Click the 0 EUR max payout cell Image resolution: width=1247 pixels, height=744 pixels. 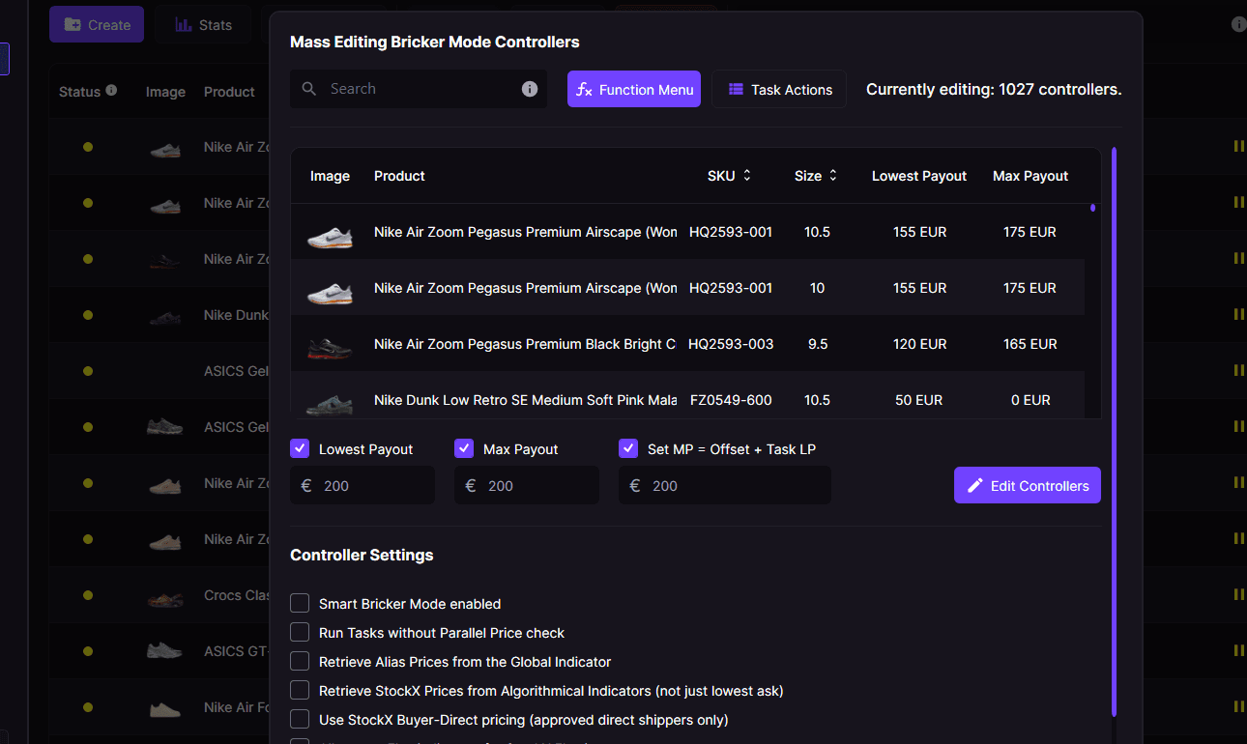(1029, 400)
